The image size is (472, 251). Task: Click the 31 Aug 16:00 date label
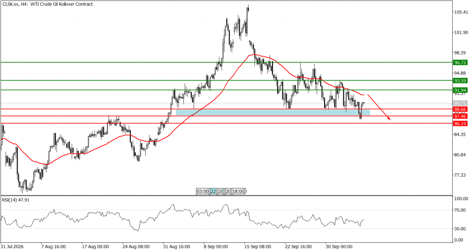(x=177, y=246)
